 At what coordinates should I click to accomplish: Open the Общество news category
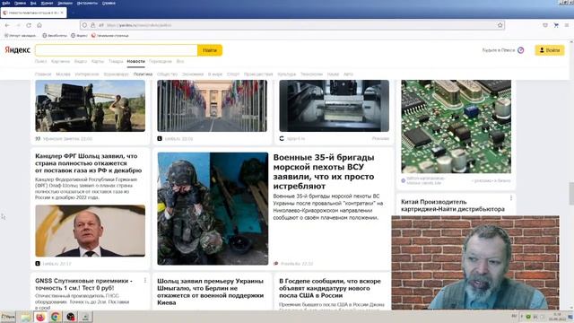click(167, 74)
